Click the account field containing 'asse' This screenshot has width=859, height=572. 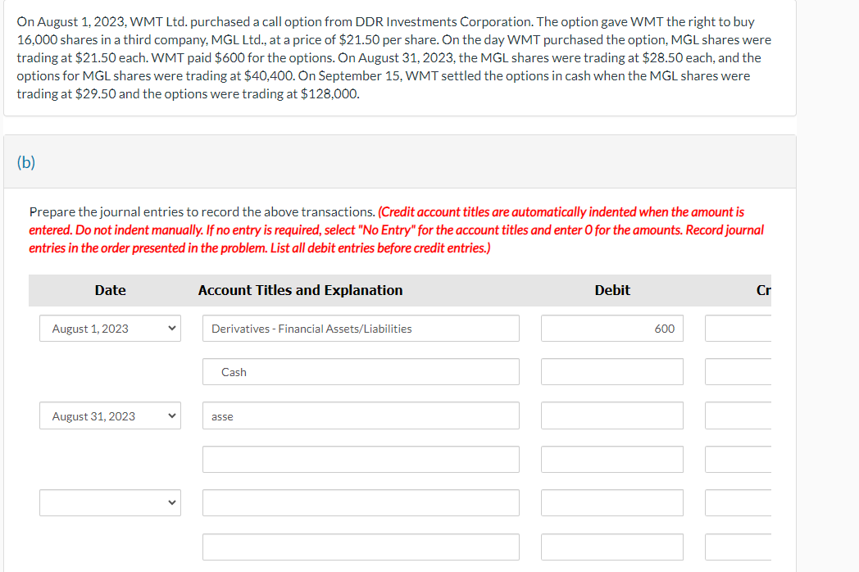tap(361, 415)
